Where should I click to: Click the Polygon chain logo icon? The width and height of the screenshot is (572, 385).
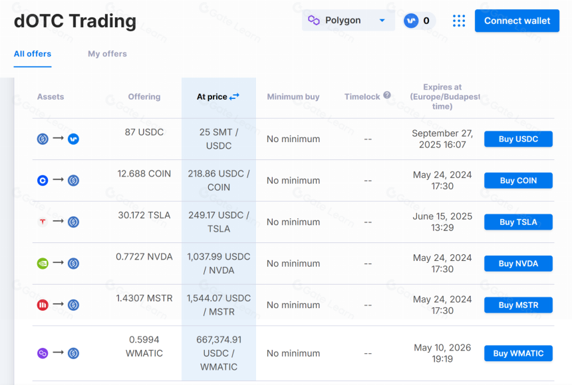314,21
